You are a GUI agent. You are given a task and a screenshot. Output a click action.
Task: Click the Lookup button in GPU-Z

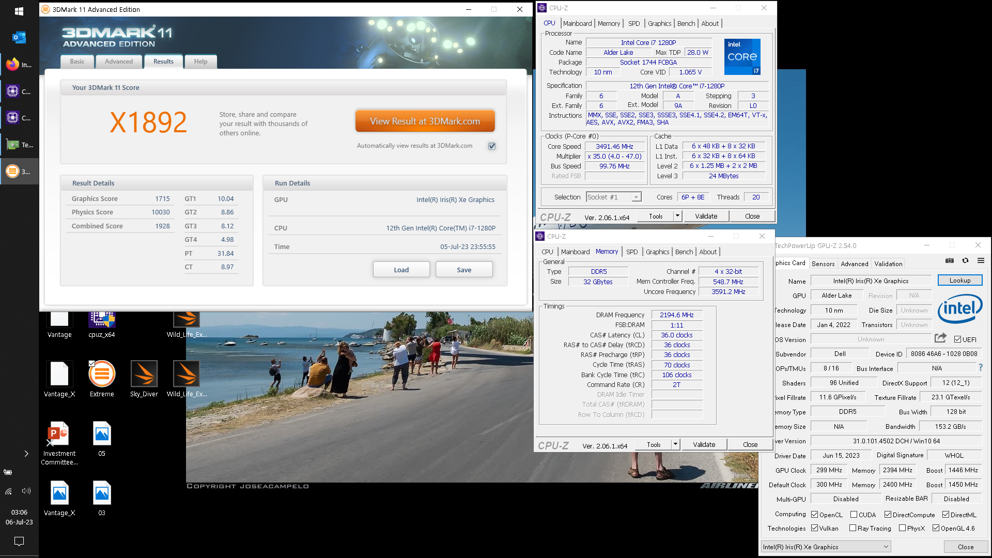(960, 281)
